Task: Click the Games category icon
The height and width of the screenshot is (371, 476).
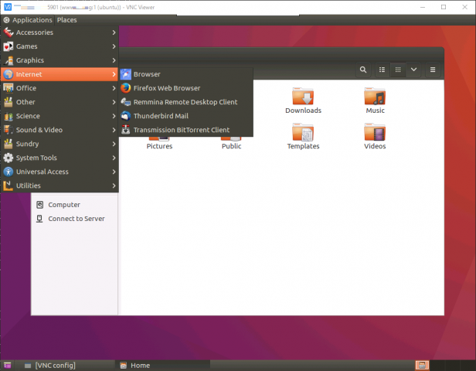Action: click(8, 46)
